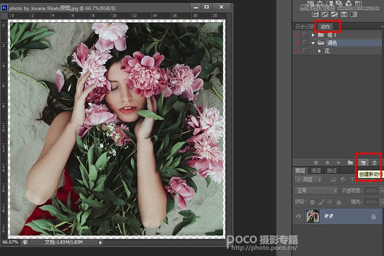Click the 不透明度 100% value field
This screenshot has height=256, width=384.
pyautogui.click(x=371, y=191)
